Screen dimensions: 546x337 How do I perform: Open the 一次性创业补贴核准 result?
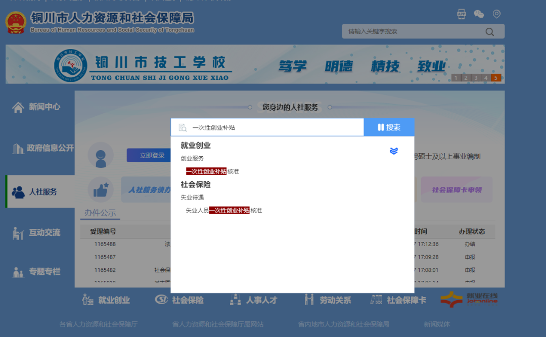coord(212,171)
